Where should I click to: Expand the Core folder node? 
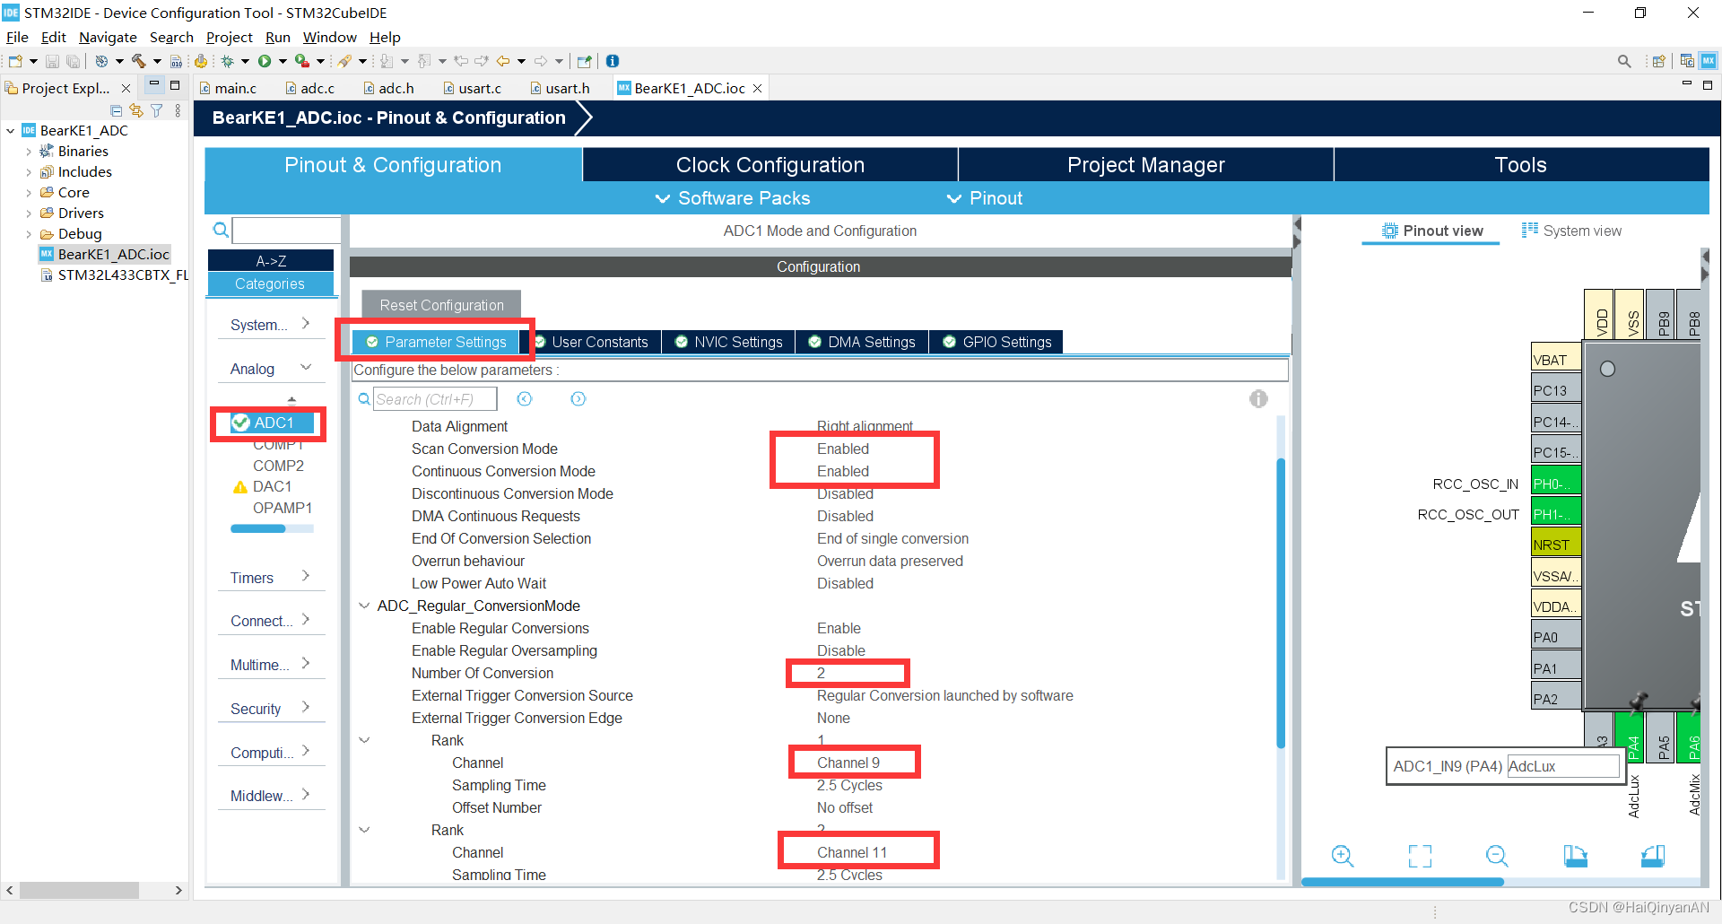pos(29,193)
